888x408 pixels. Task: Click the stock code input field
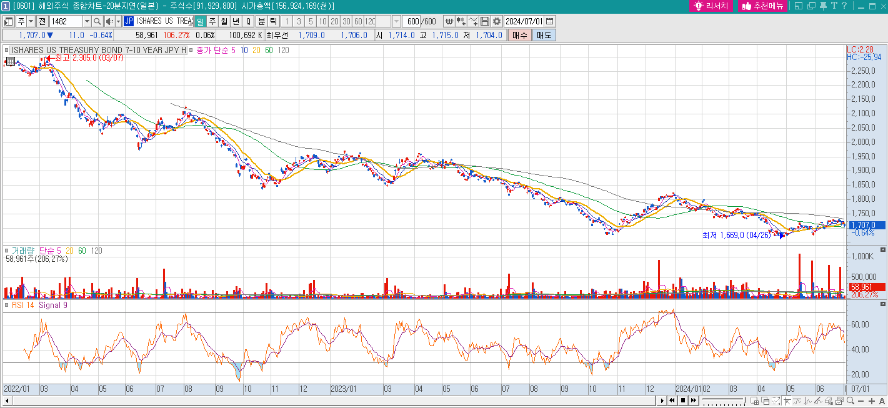[66, 21]
